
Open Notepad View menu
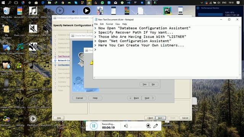(x=117, y=24)
